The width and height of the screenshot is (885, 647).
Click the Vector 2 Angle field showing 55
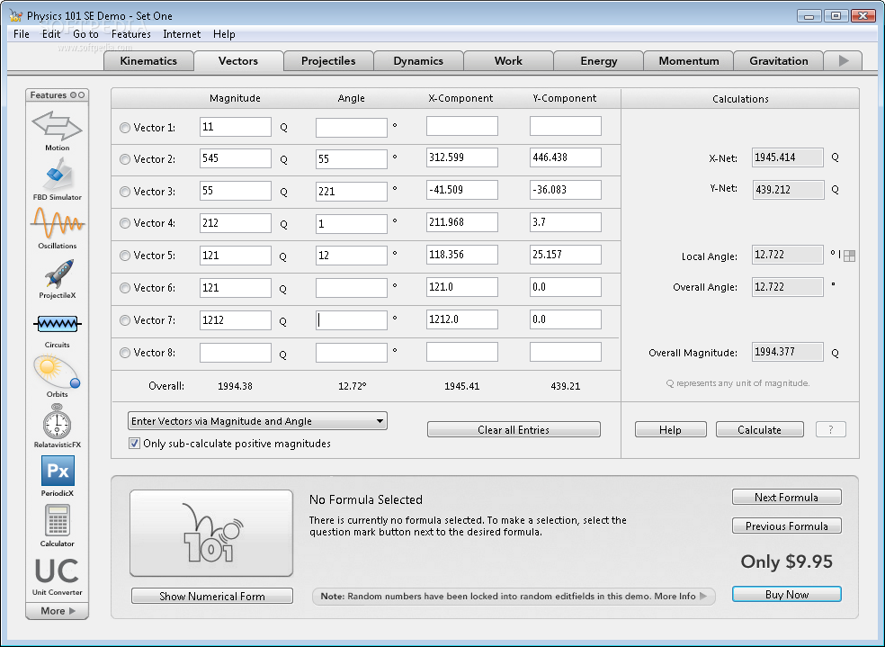coord(351,159)
